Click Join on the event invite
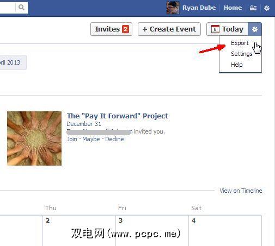 coord(72,139)
